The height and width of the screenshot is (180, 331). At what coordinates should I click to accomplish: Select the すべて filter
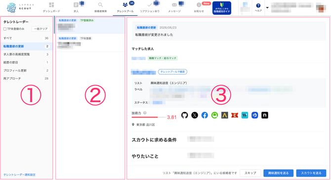[26, 38]
